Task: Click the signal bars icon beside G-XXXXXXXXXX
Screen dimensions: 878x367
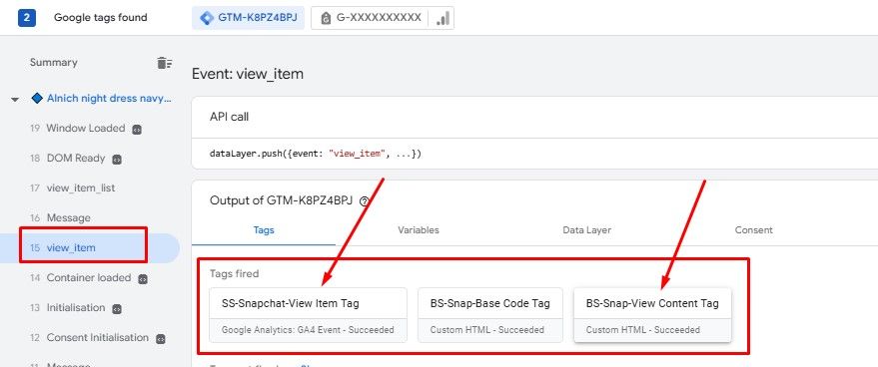Action: point(442,18)
